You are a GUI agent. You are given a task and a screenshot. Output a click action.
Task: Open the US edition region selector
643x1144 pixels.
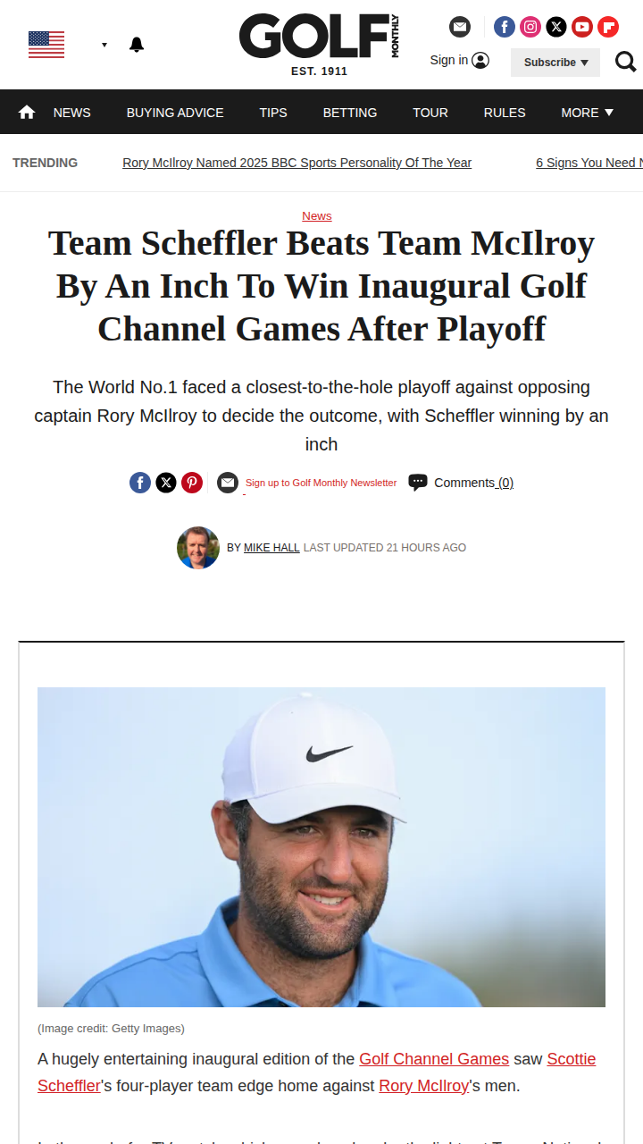pyautogui.click(x=67, y=45)
